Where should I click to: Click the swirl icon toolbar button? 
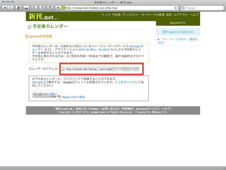point(18,8)
